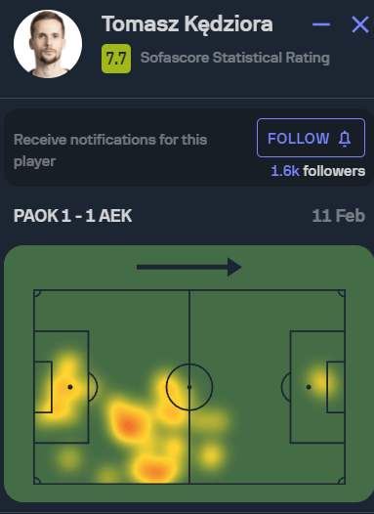374x514 pixels.
Task: Click the 11 Feb match date
Action: pyautogui.click(x=338, y=216)
